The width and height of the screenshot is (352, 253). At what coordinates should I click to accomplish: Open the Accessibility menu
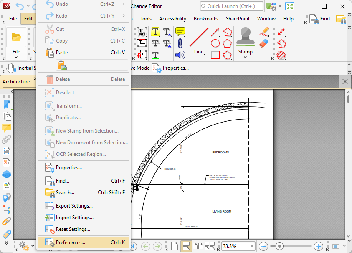tap(172, 19)
